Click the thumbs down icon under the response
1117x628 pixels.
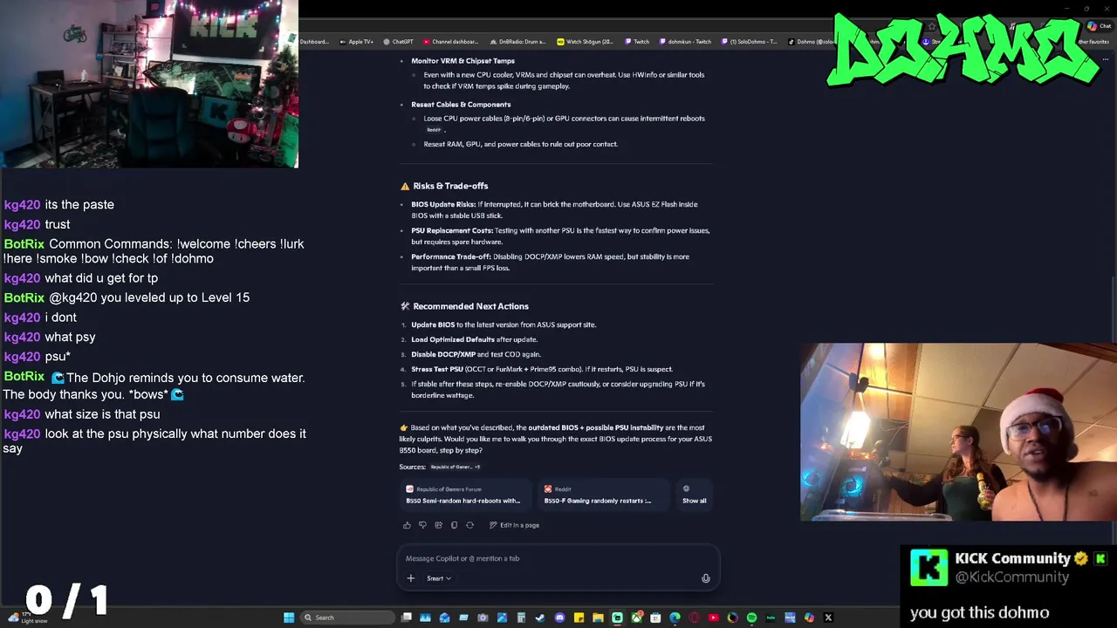click(x=422, y=525)
